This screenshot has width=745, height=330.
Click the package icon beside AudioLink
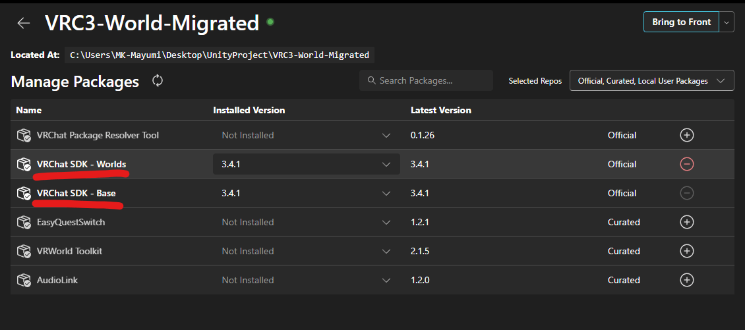pos(24,280)
